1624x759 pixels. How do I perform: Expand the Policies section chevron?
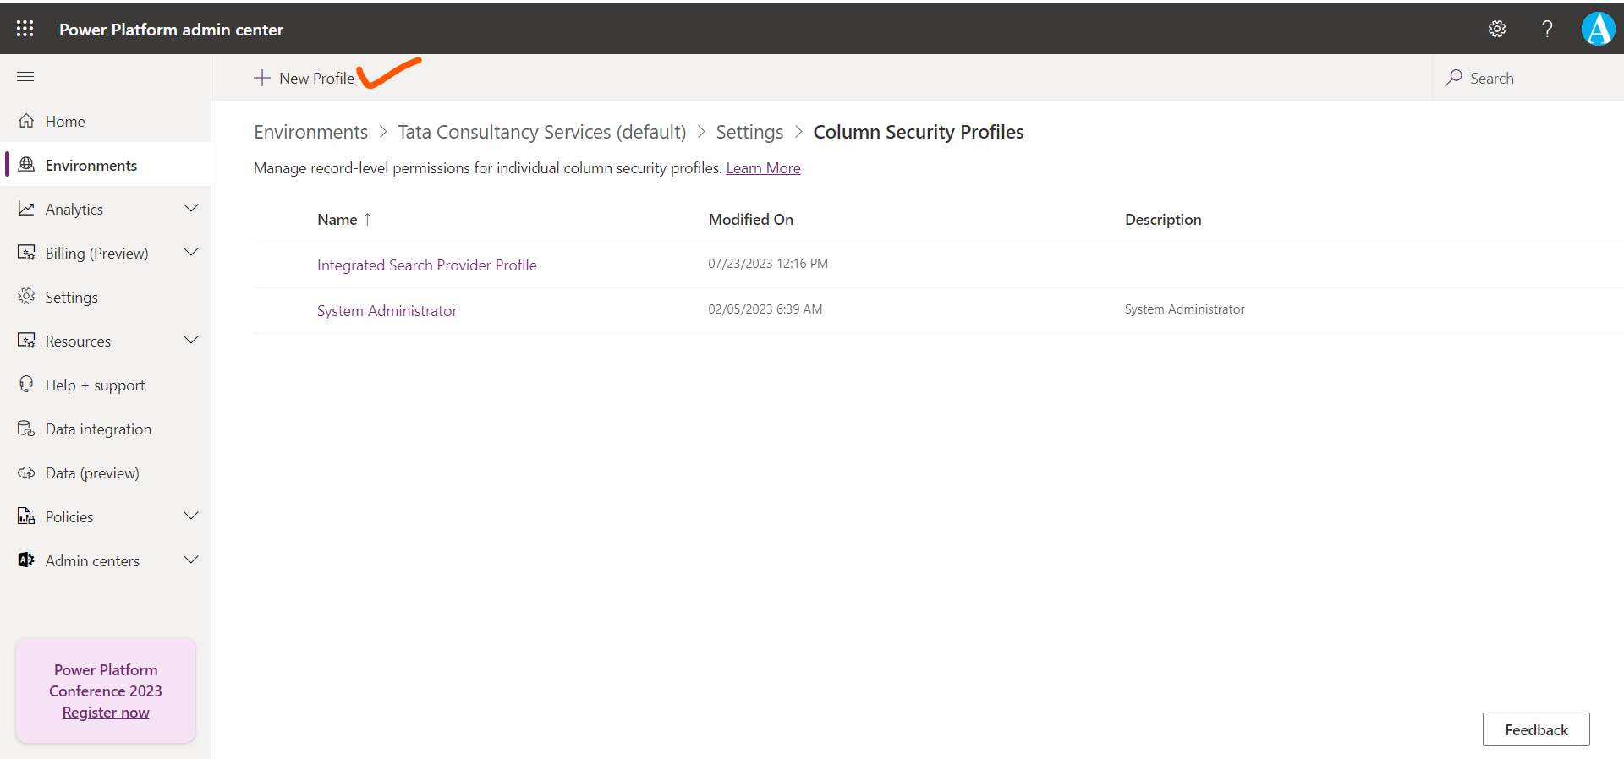coord(191,516)
